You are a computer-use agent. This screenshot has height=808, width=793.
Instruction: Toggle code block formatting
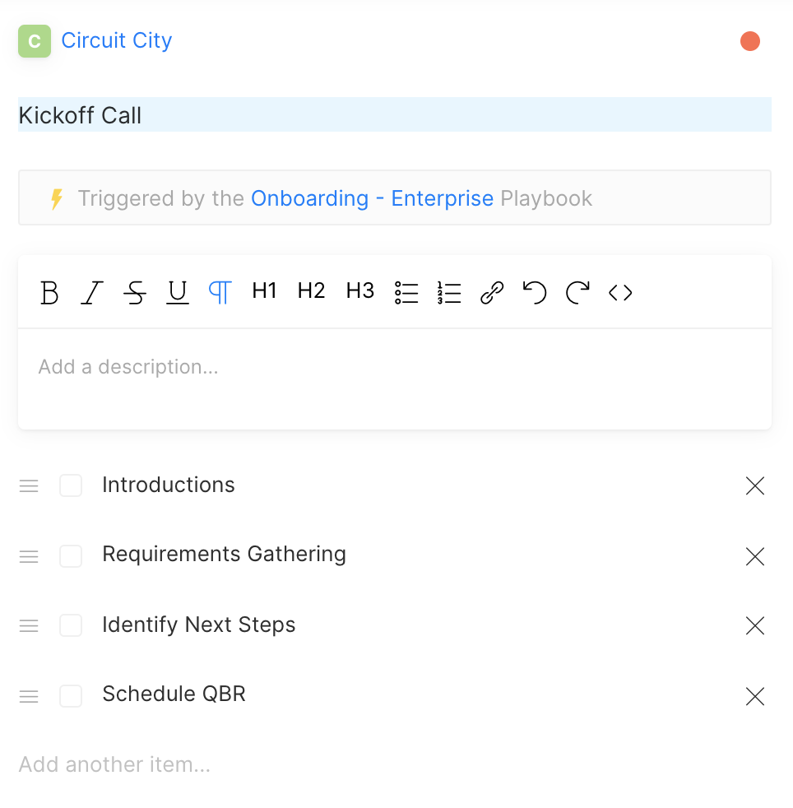(x=620, y=293)
